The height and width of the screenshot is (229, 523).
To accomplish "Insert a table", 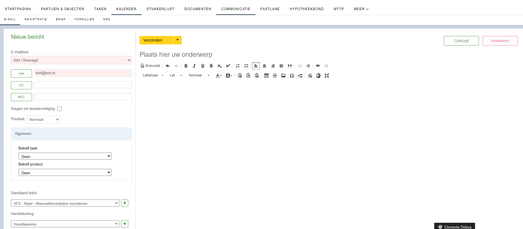I will (x=266, y=76).
